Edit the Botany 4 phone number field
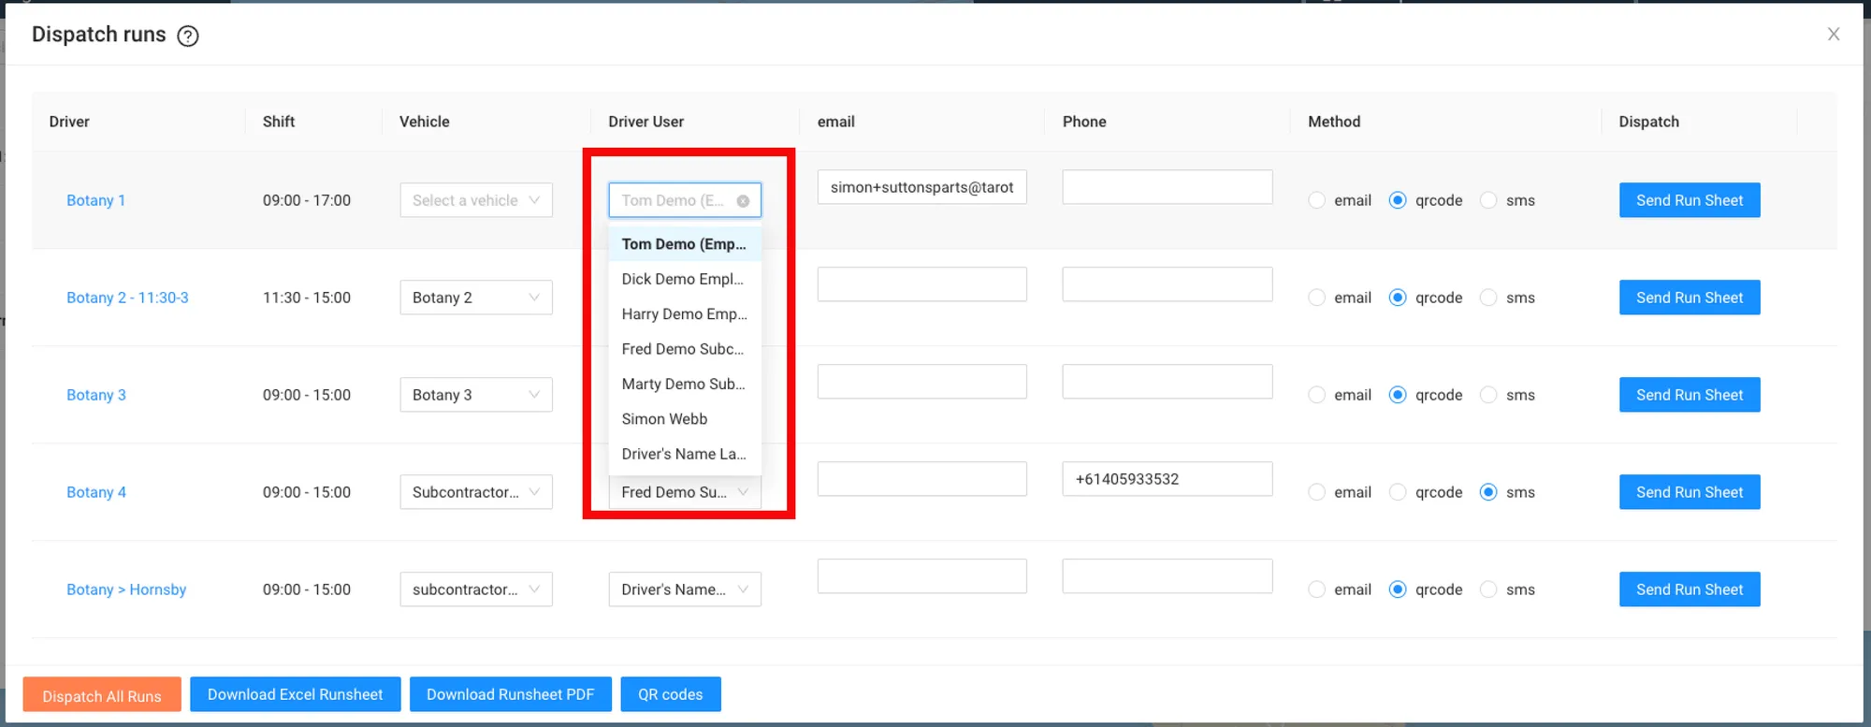Screen dimensions: 1871x727 tap(1168, 479)
